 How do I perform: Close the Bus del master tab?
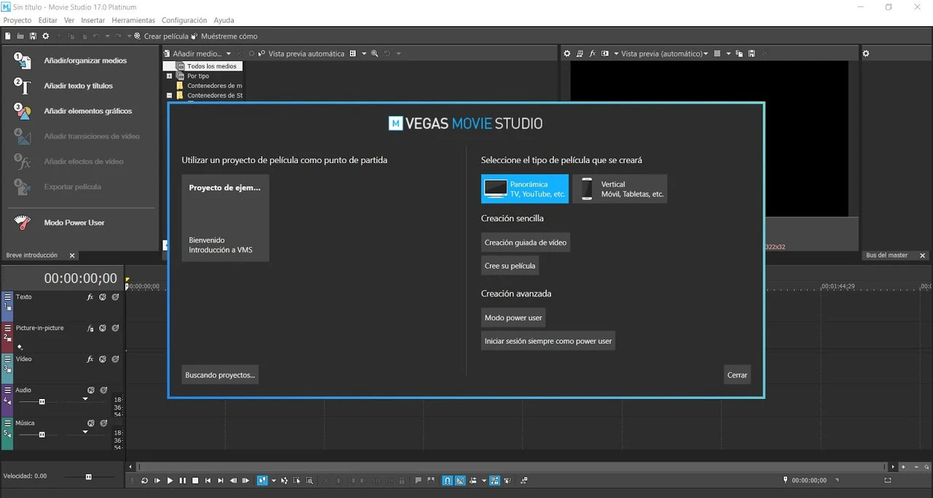pyautogui.click(x=923, y=256)
